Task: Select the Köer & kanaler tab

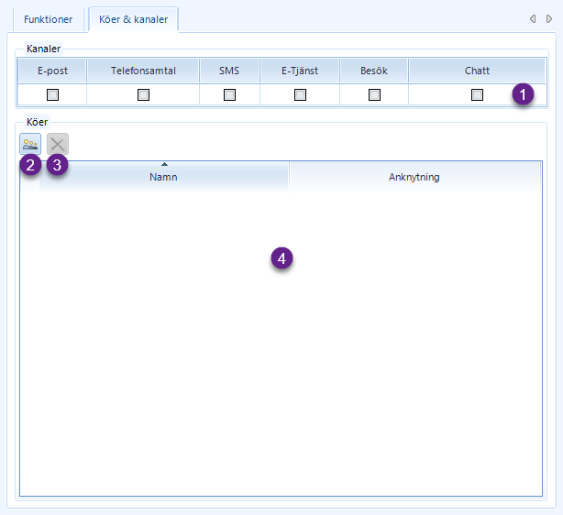Action: [133, 19]
